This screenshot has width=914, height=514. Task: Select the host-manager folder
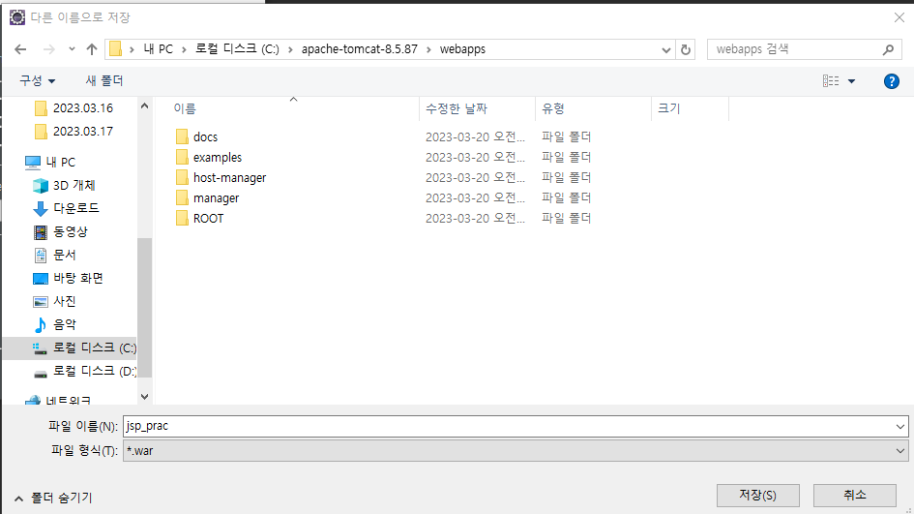(x=229, y=178)
